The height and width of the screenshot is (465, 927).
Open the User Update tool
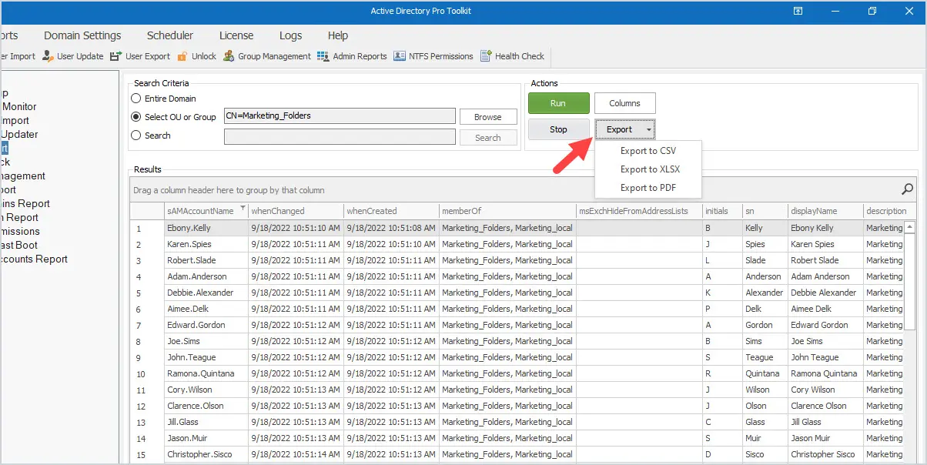(x=72, y=56)
